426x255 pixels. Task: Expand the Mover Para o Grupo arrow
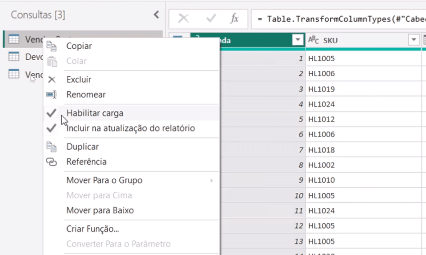pos(211,180)
